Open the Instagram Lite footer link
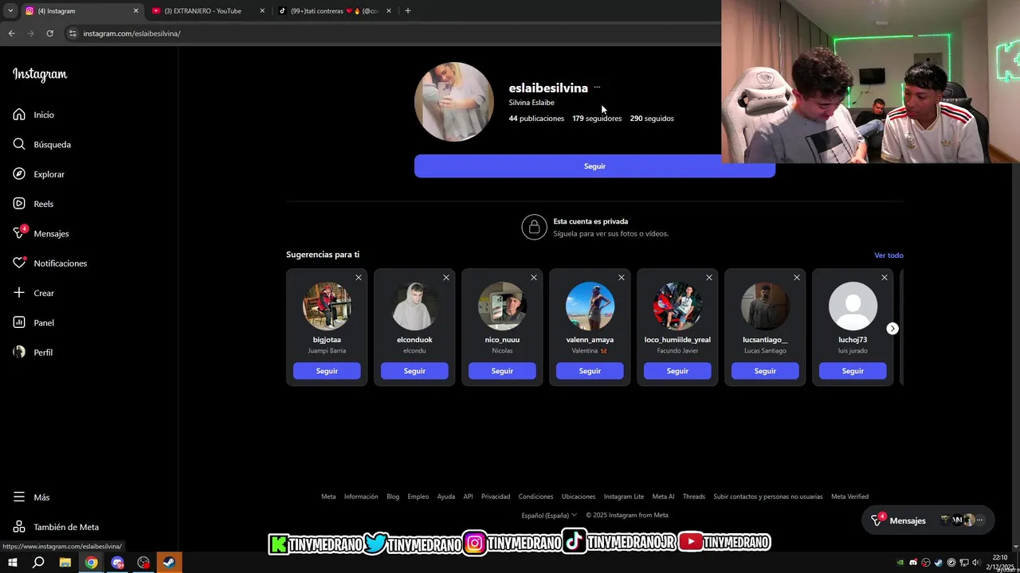1020x573 pixels. pyautogui.click(x=624, y=497)
